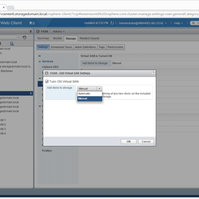
Task: Select VM 3 in the navigator
Action: (x=3, y=129)
